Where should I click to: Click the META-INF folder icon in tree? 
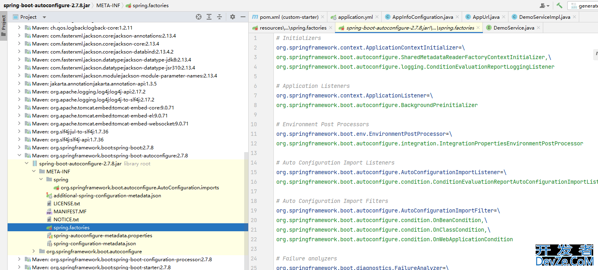[42, 172]
